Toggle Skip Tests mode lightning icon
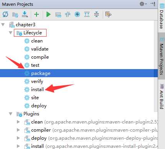Viewport: 165px width, 149px height. click(x=77, y=14)
